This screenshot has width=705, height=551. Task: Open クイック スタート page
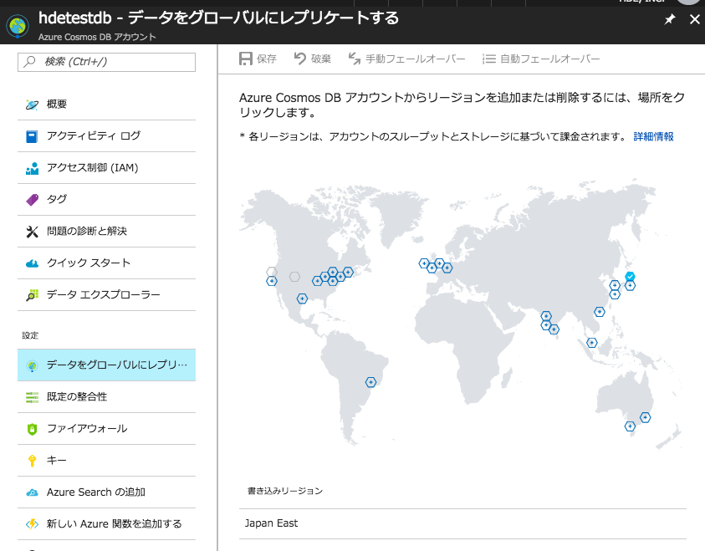(x=106, y=263)
